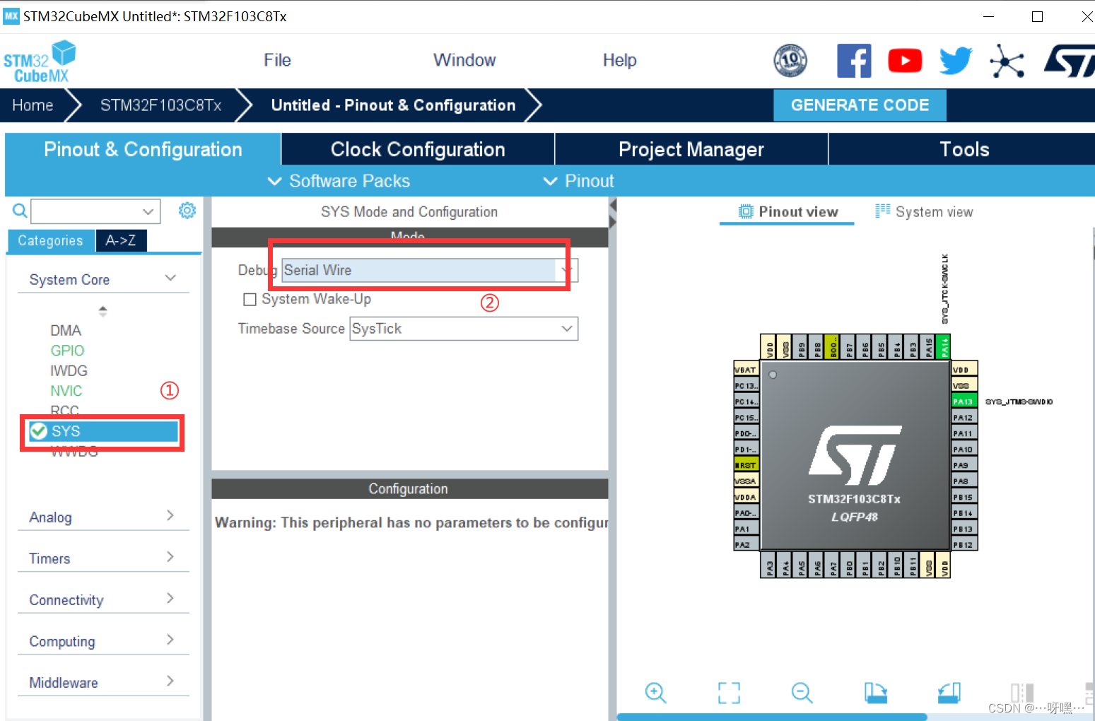Click the pinout horizontal scrollbar
This screenshot has height=721, width=1095.
[772, 717]
